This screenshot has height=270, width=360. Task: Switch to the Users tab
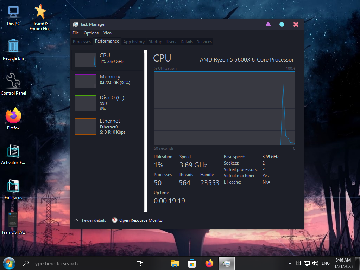coord(171,42)
